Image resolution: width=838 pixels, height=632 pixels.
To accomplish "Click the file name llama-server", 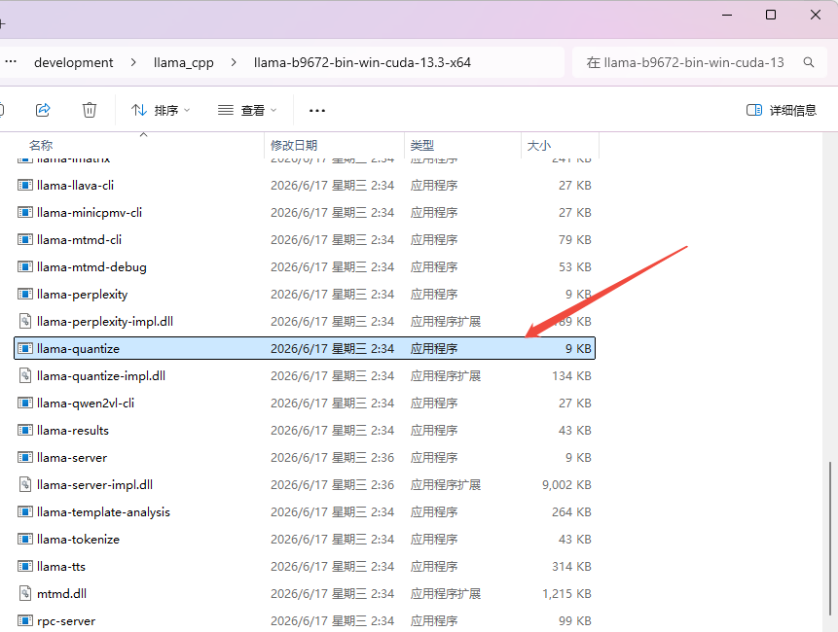I will (72, 457).
